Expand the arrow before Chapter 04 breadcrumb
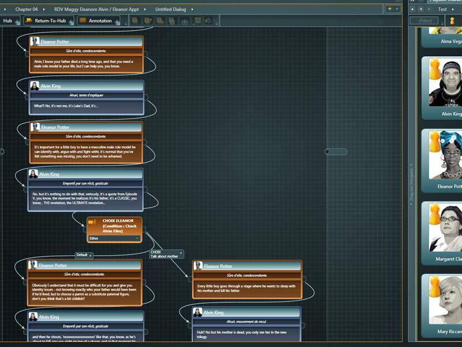Image resolution: width=462 pixels, height=347 pixels. (x=5, y=9)
